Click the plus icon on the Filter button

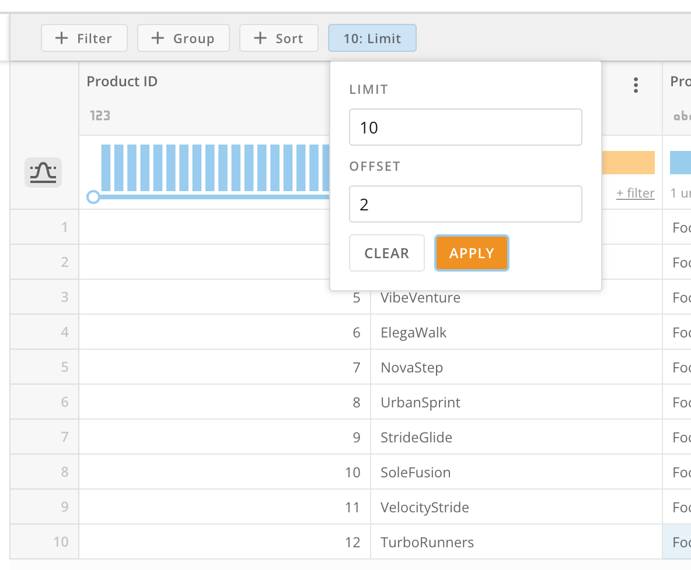click(x=61, y=38)
